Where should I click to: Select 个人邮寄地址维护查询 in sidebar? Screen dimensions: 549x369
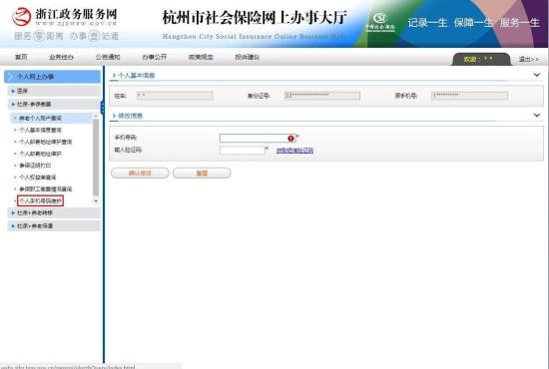pos(46,142)
